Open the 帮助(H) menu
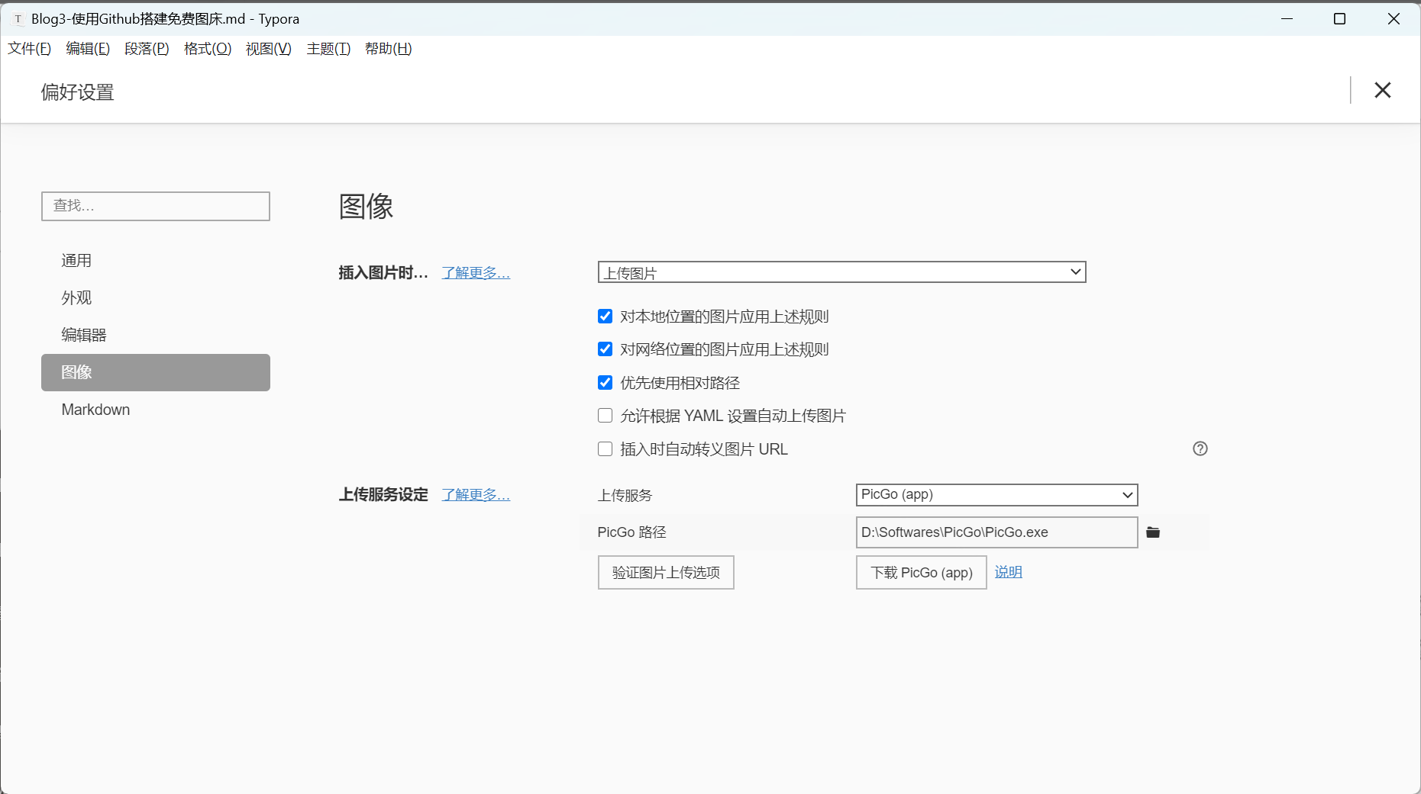Image resolution: width=1421 pixels, height=794 pixels. pyautogui.click(x=388, y=49)
